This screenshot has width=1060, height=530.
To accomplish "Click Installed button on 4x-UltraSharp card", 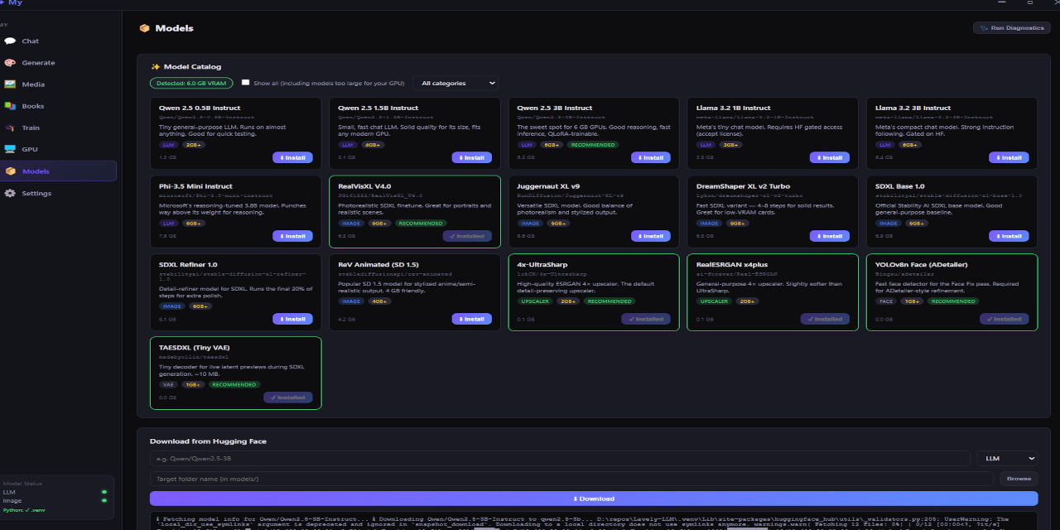I will click(x=646, y=319).
